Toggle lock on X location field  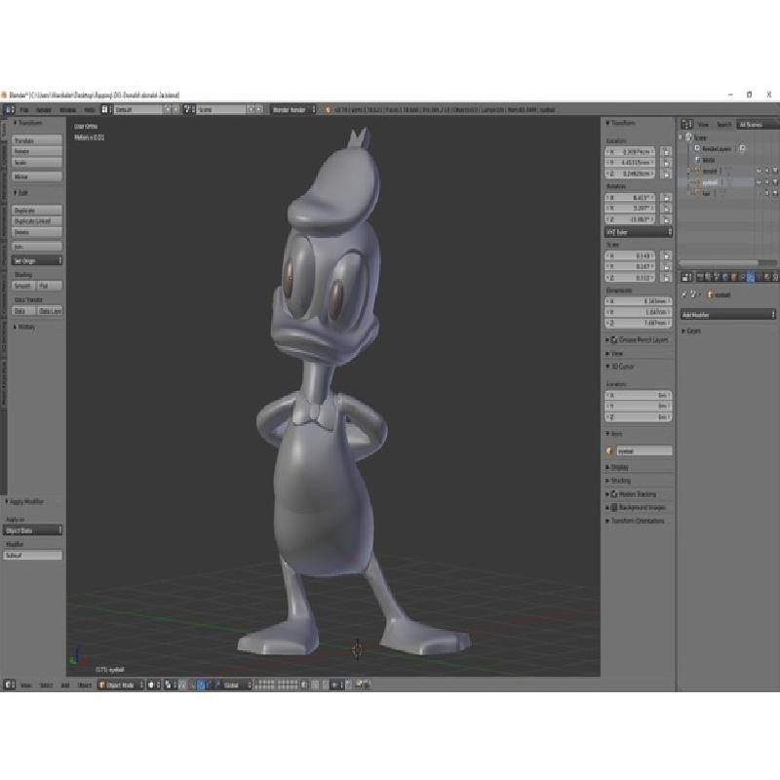pyautogui.click(x=666, y=152)
